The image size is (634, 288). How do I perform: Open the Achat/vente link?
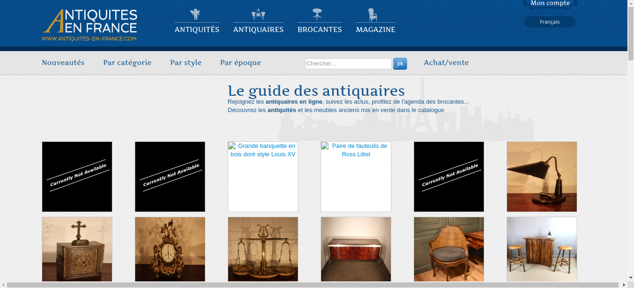coord(446,63)
